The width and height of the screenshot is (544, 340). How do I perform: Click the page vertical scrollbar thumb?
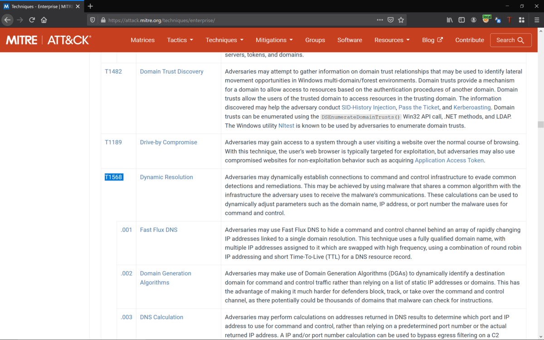point(540,125)
